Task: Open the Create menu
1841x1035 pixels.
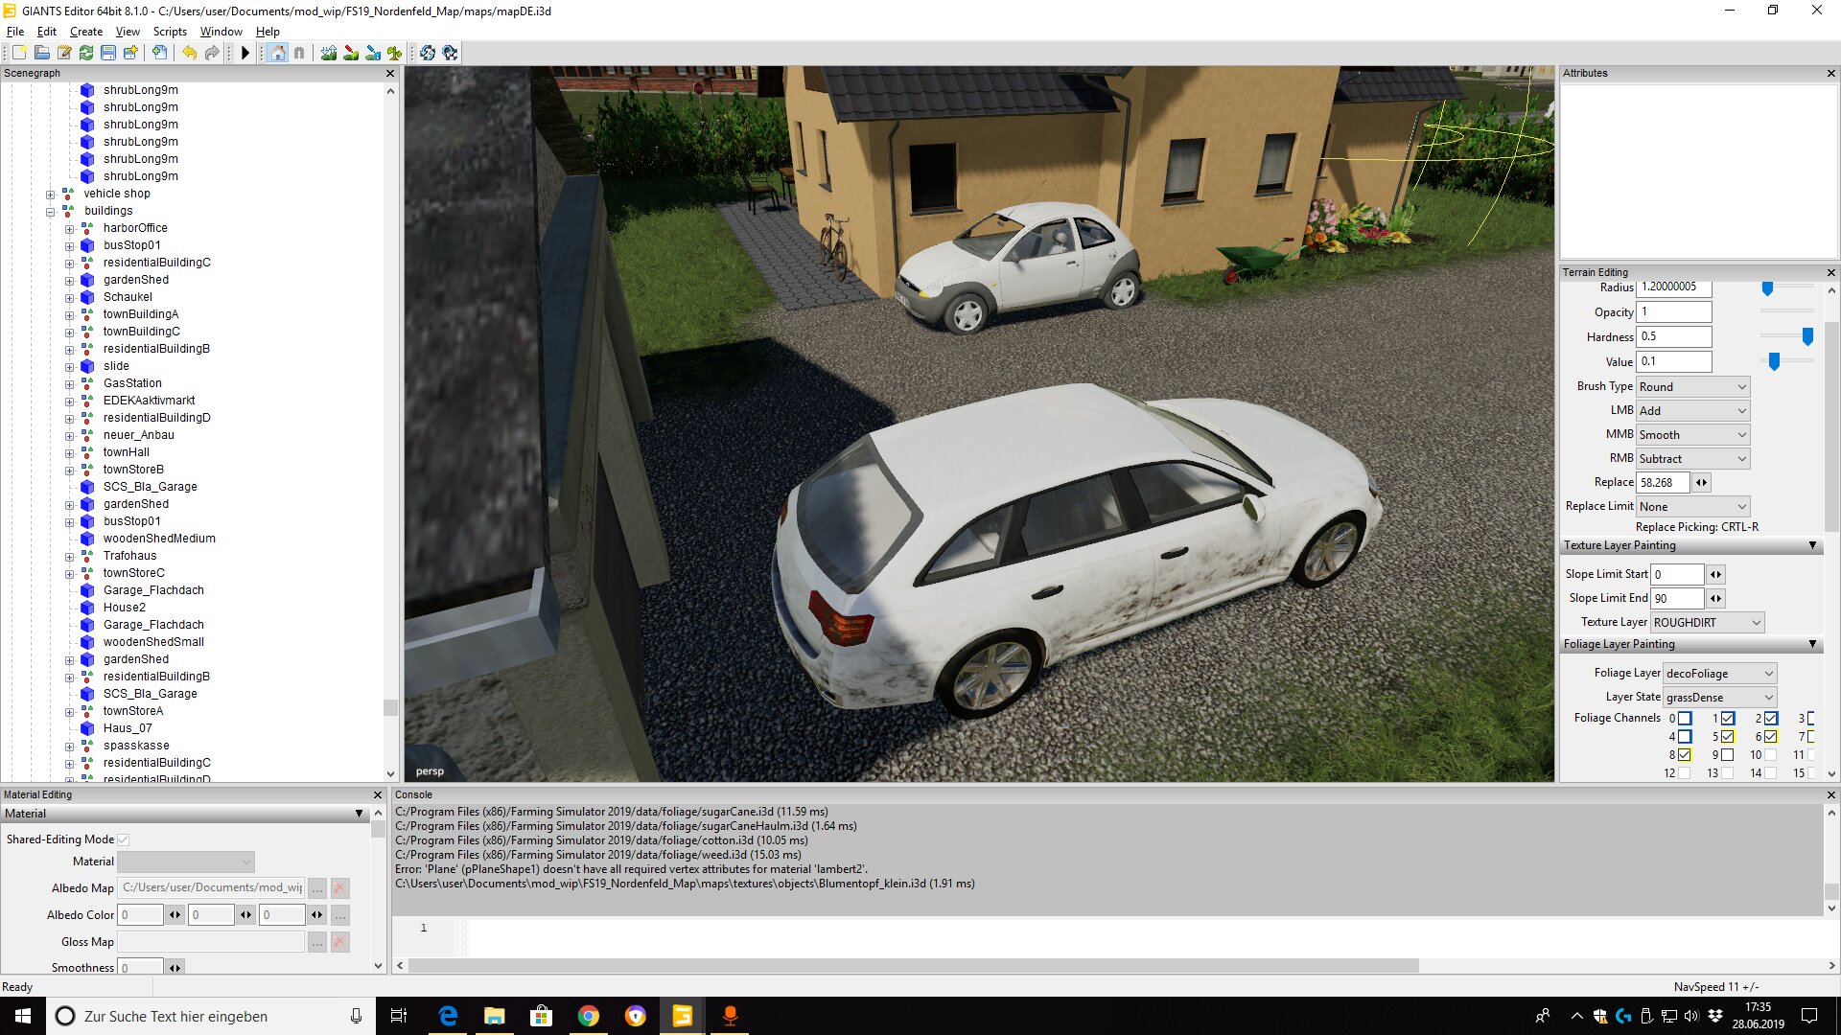Action: (85, 32)
